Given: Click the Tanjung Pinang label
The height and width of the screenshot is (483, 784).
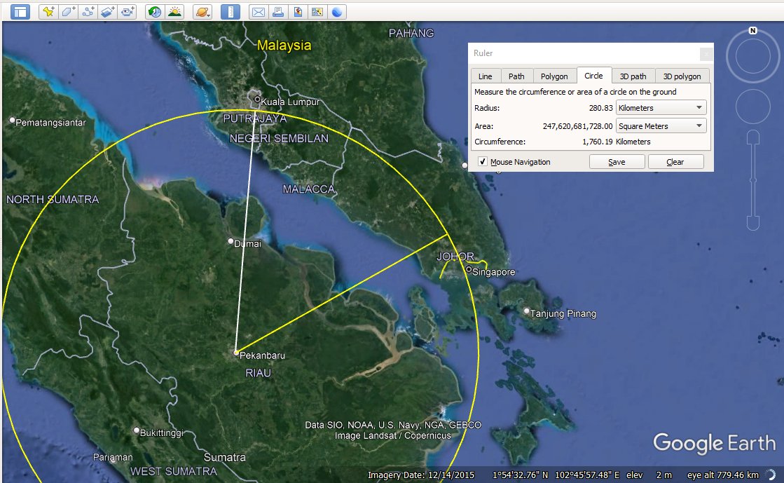Looking at the screenshot, I should [563, 314].
